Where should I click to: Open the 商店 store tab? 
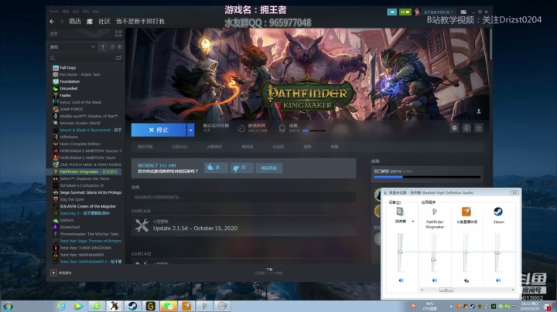[75, 22]
